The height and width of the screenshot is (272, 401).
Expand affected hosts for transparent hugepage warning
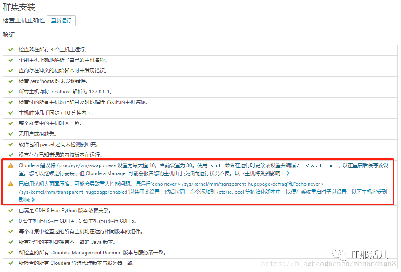(x=33, y=200)
